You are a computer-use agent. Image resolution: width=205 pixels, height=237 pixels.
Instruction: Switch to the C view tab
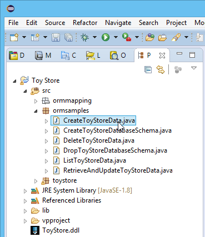click(x=68, y=56)
